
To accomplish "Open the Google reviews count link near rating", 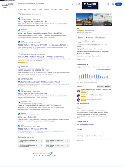I will tap(89, 31).
